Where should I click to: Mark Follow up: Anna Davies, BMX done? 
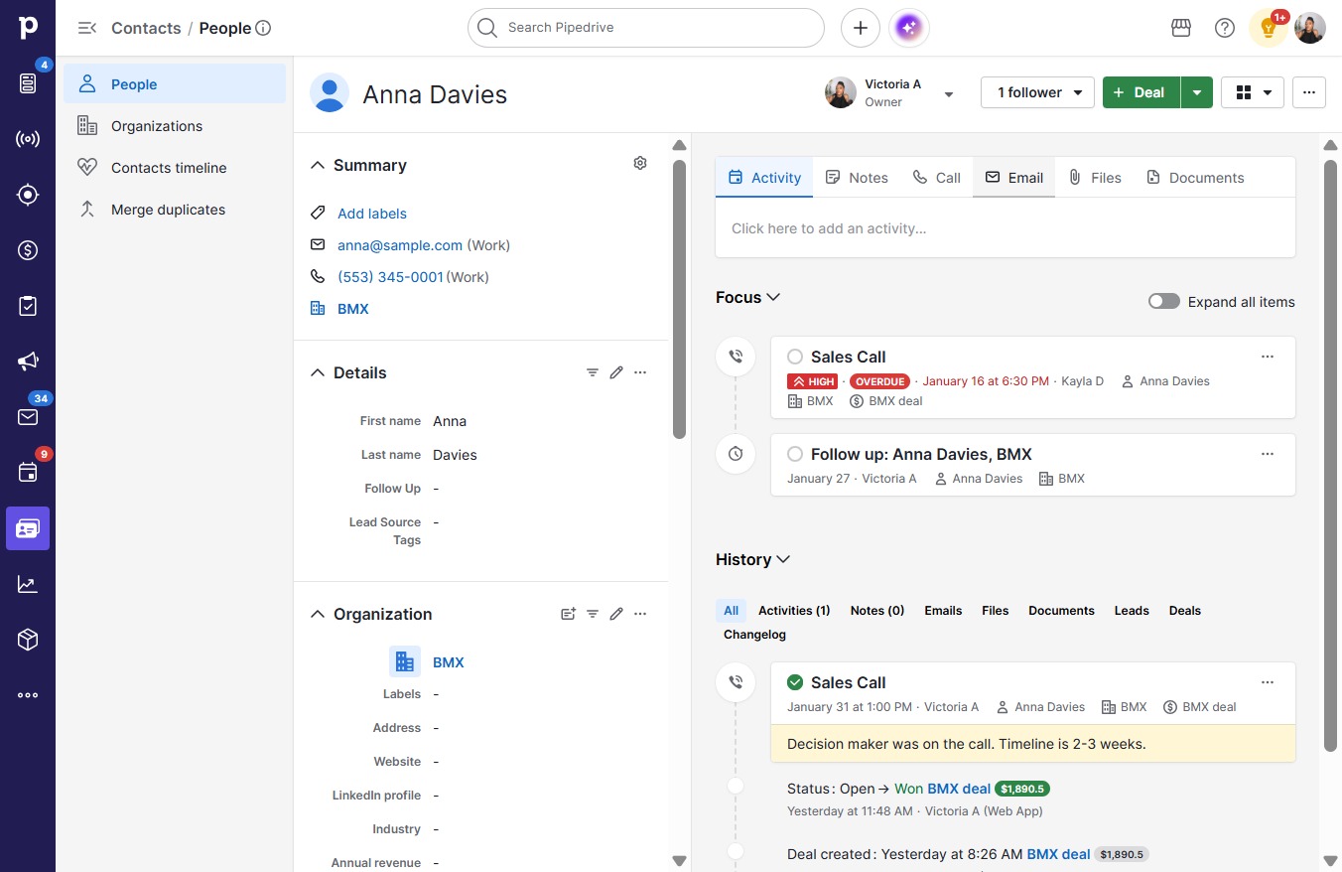[x=795, y=454]
